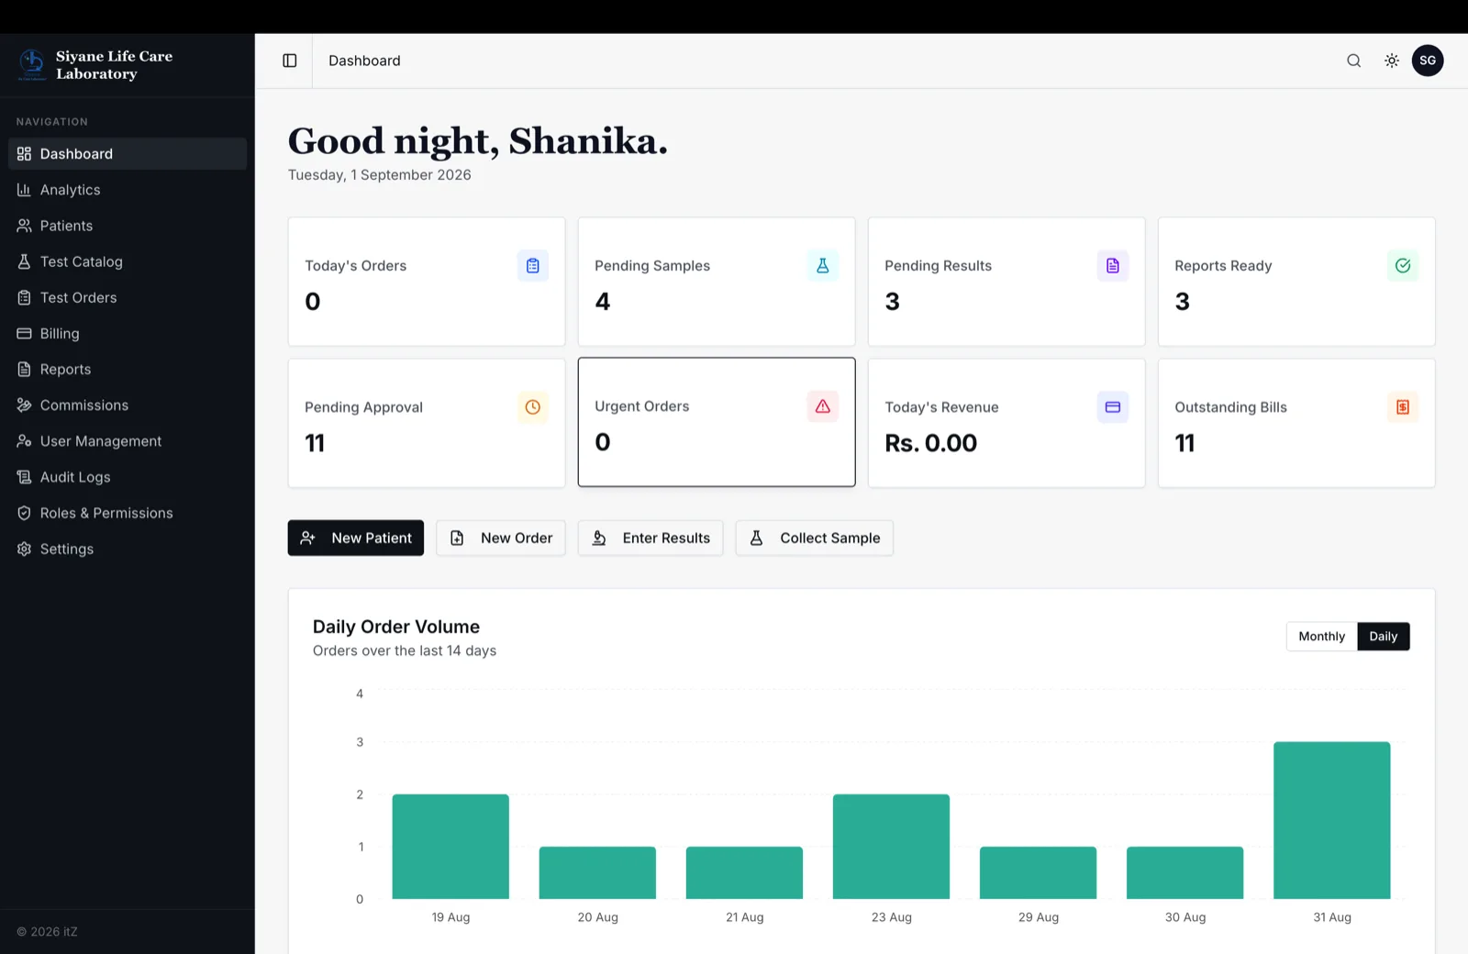Open Reports from the sidebar

tap(128, 370)
